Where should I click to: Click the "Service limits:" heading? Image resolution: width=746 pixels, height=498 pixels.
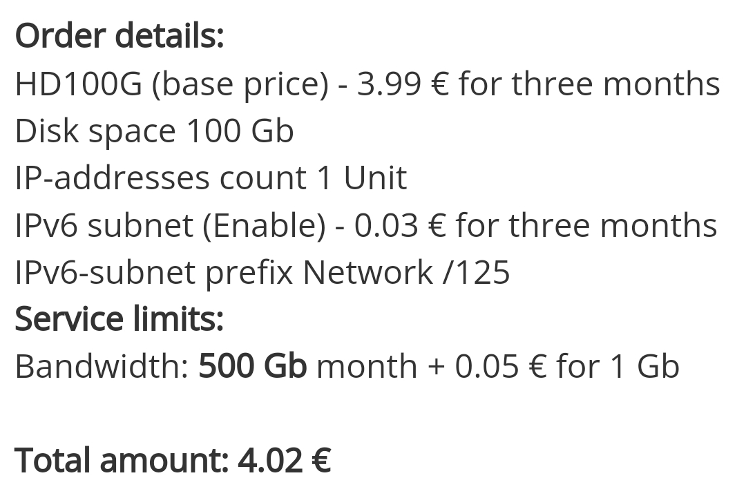pos(119,320)
